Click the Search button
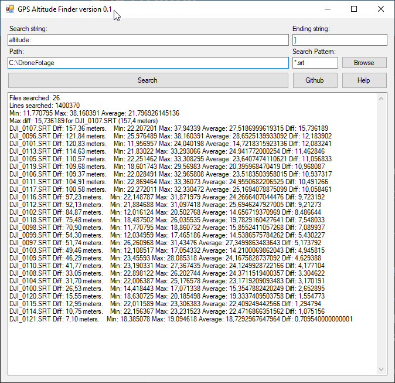 tap(148, 80)
